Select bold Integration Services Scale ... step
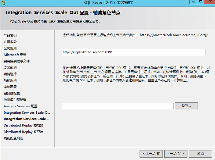Image resolution: width=215 pixels, height=160 pixels. [26, 119]
